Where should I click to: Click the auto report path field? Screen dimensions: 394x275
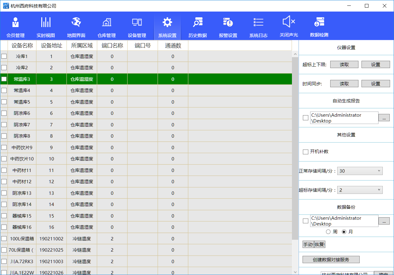[344, 118]
